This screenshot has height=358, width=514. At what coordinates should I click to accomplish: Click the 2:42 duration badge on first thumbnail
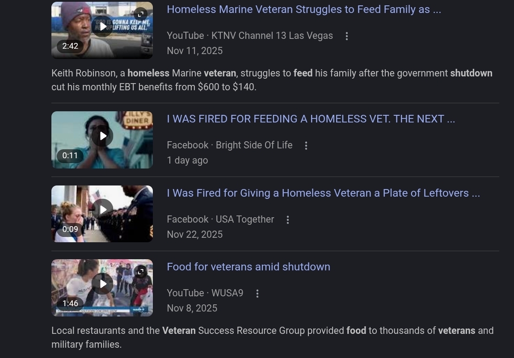[x=70, y=46]
